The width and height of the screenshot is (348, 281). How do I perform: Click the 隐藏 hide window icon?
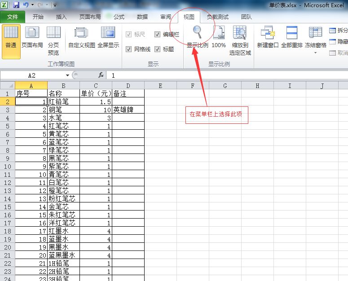click(332, 41)
